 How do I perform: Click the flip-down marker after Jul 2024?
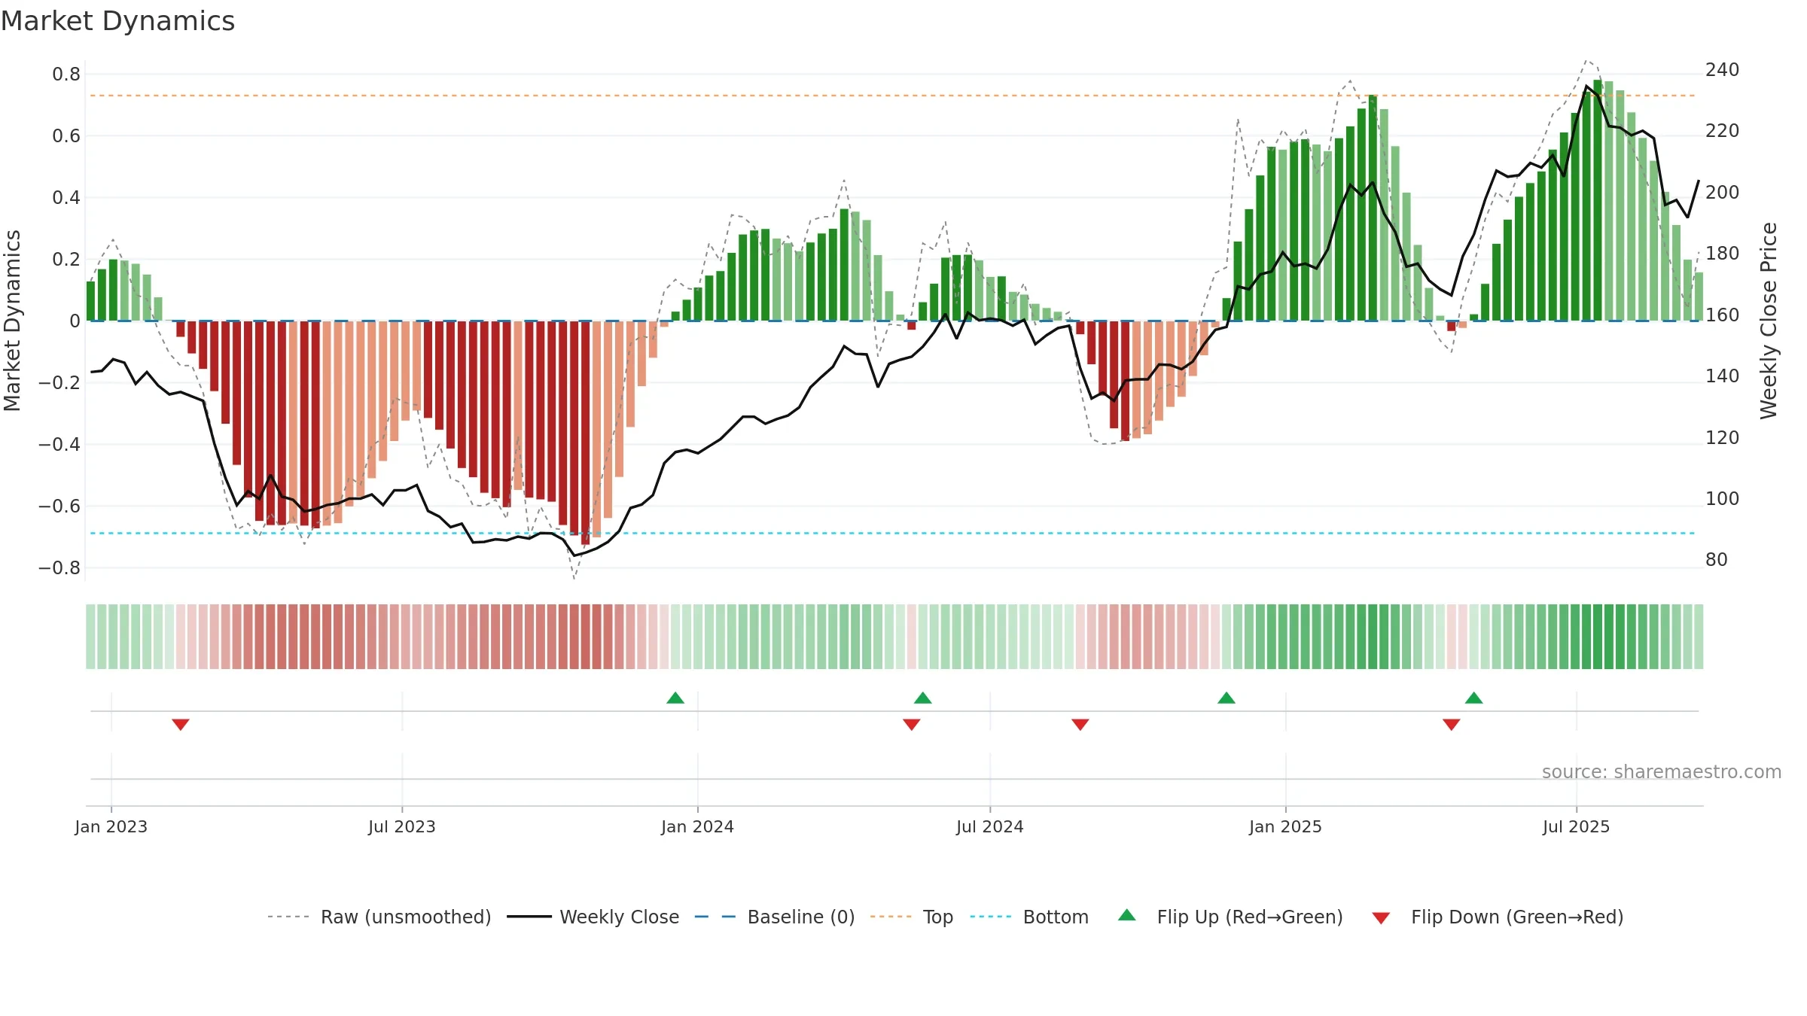[1080, 724]
